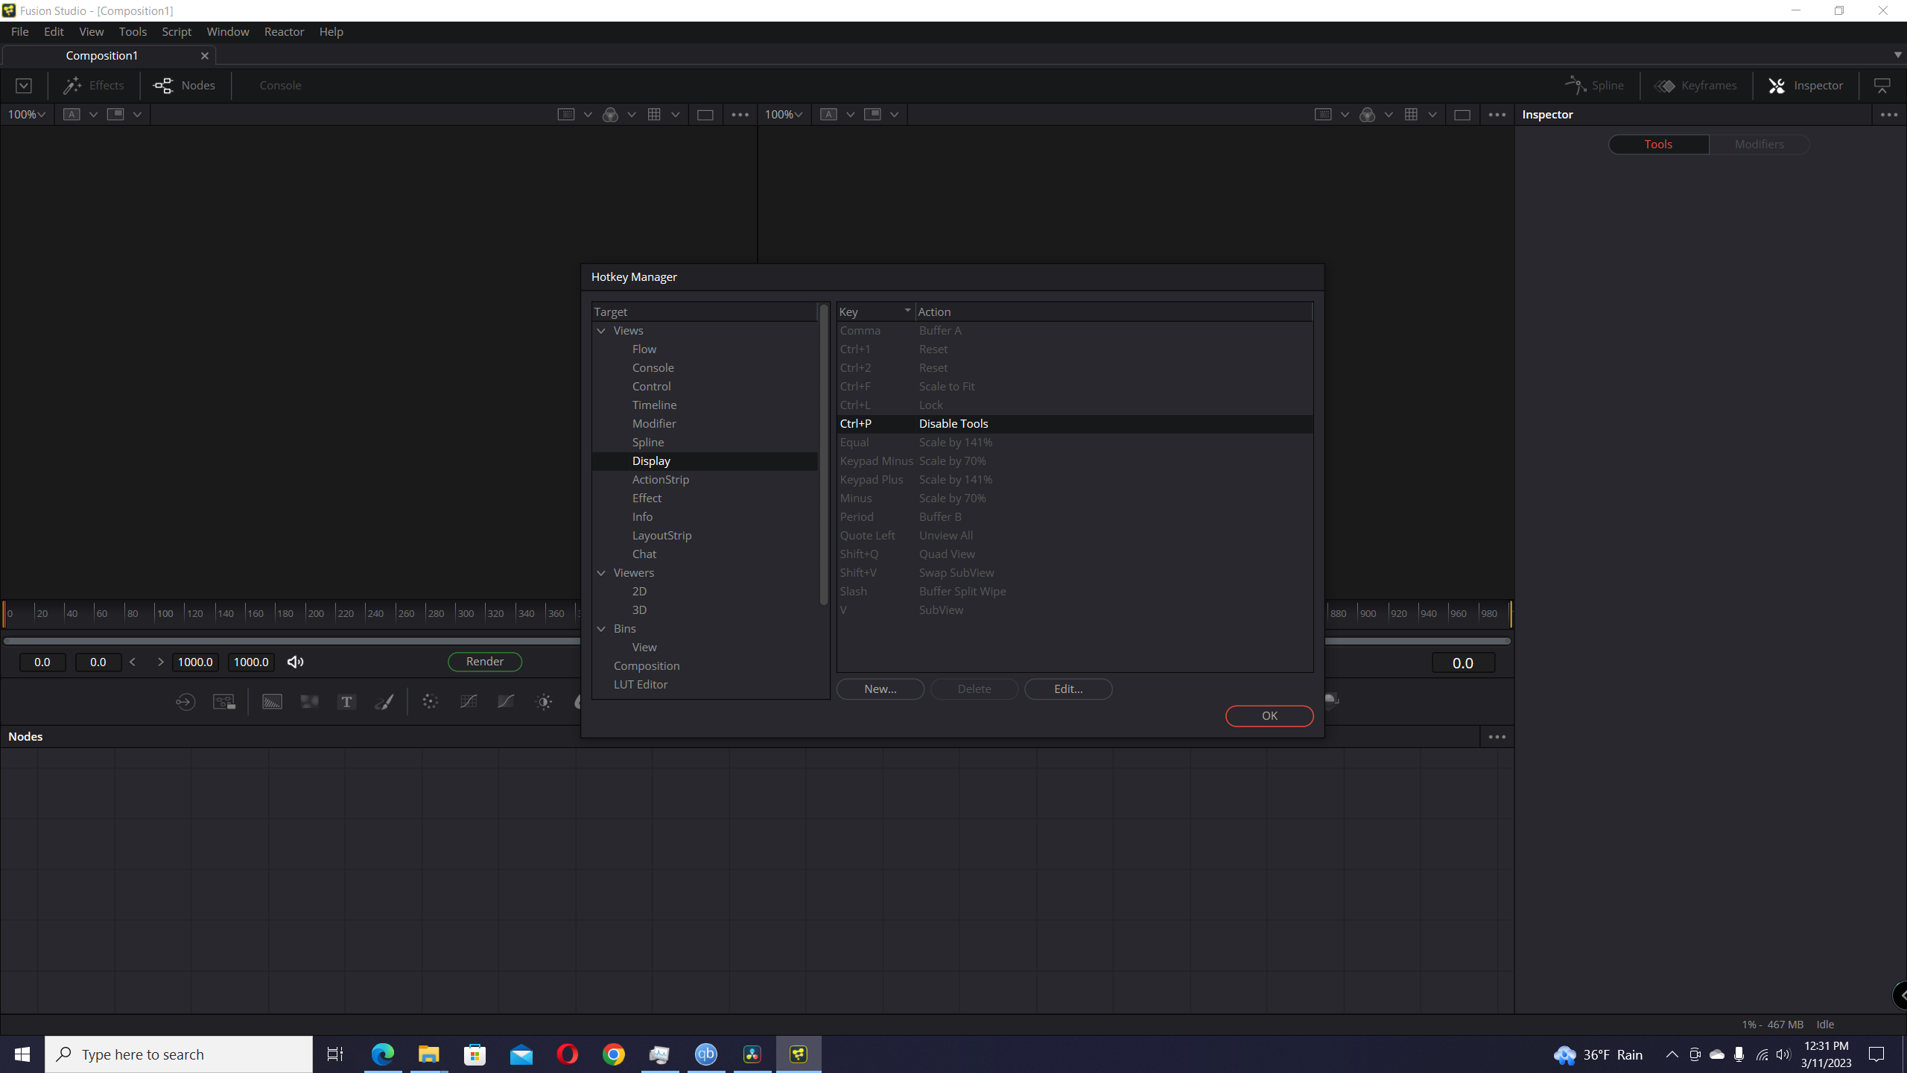Open the File menu
The width and height of the screenshot is (1907, 1073).
(x=20, y=31)
